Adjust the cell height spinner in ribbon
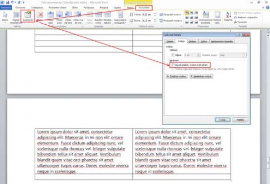The height and width of the screenshot is (184, 270). tap(155, 14)
